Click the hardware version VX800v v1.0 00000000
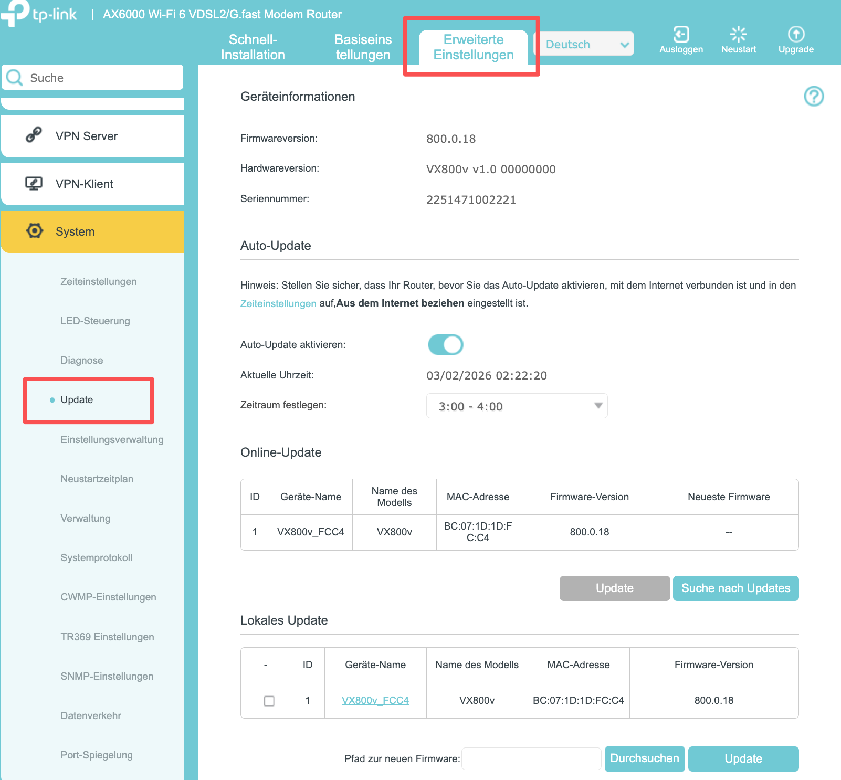The image size is (841, 780). point(491,169)
